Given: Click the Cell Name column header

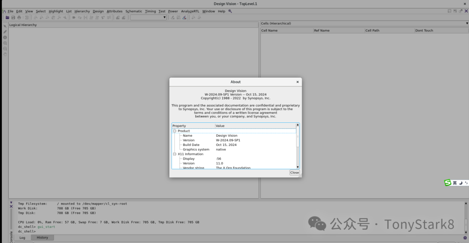Looking at the screenshot, I should (x=287, y=30).
